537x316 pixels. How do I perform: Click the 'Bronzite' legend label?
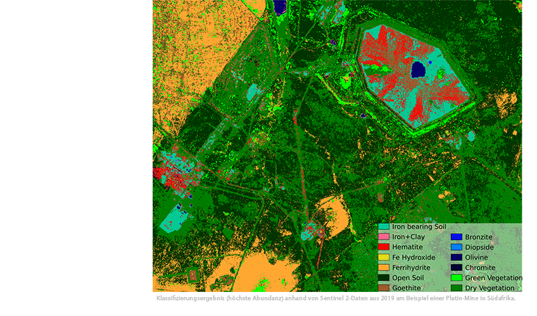[479, 237]
